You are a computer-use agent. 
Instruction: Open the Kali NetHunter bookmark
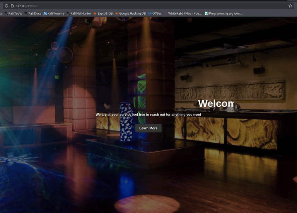79,14
